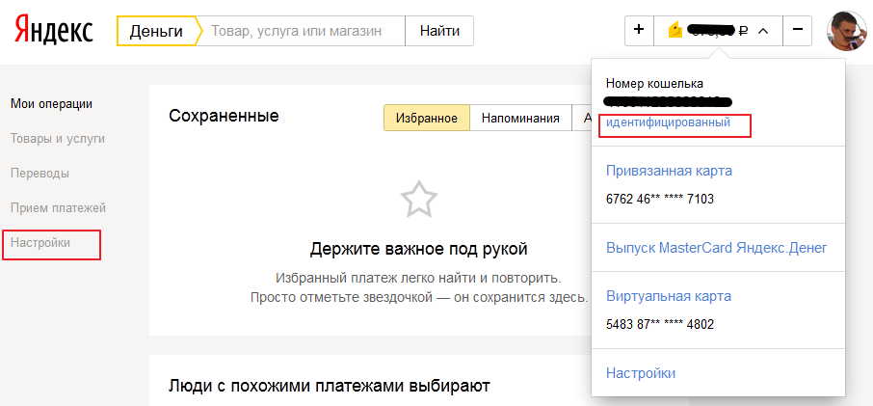Switch to the Избранное tab
Image resolution: width=873 pixels, height=406 pixels.
point(426,118)
